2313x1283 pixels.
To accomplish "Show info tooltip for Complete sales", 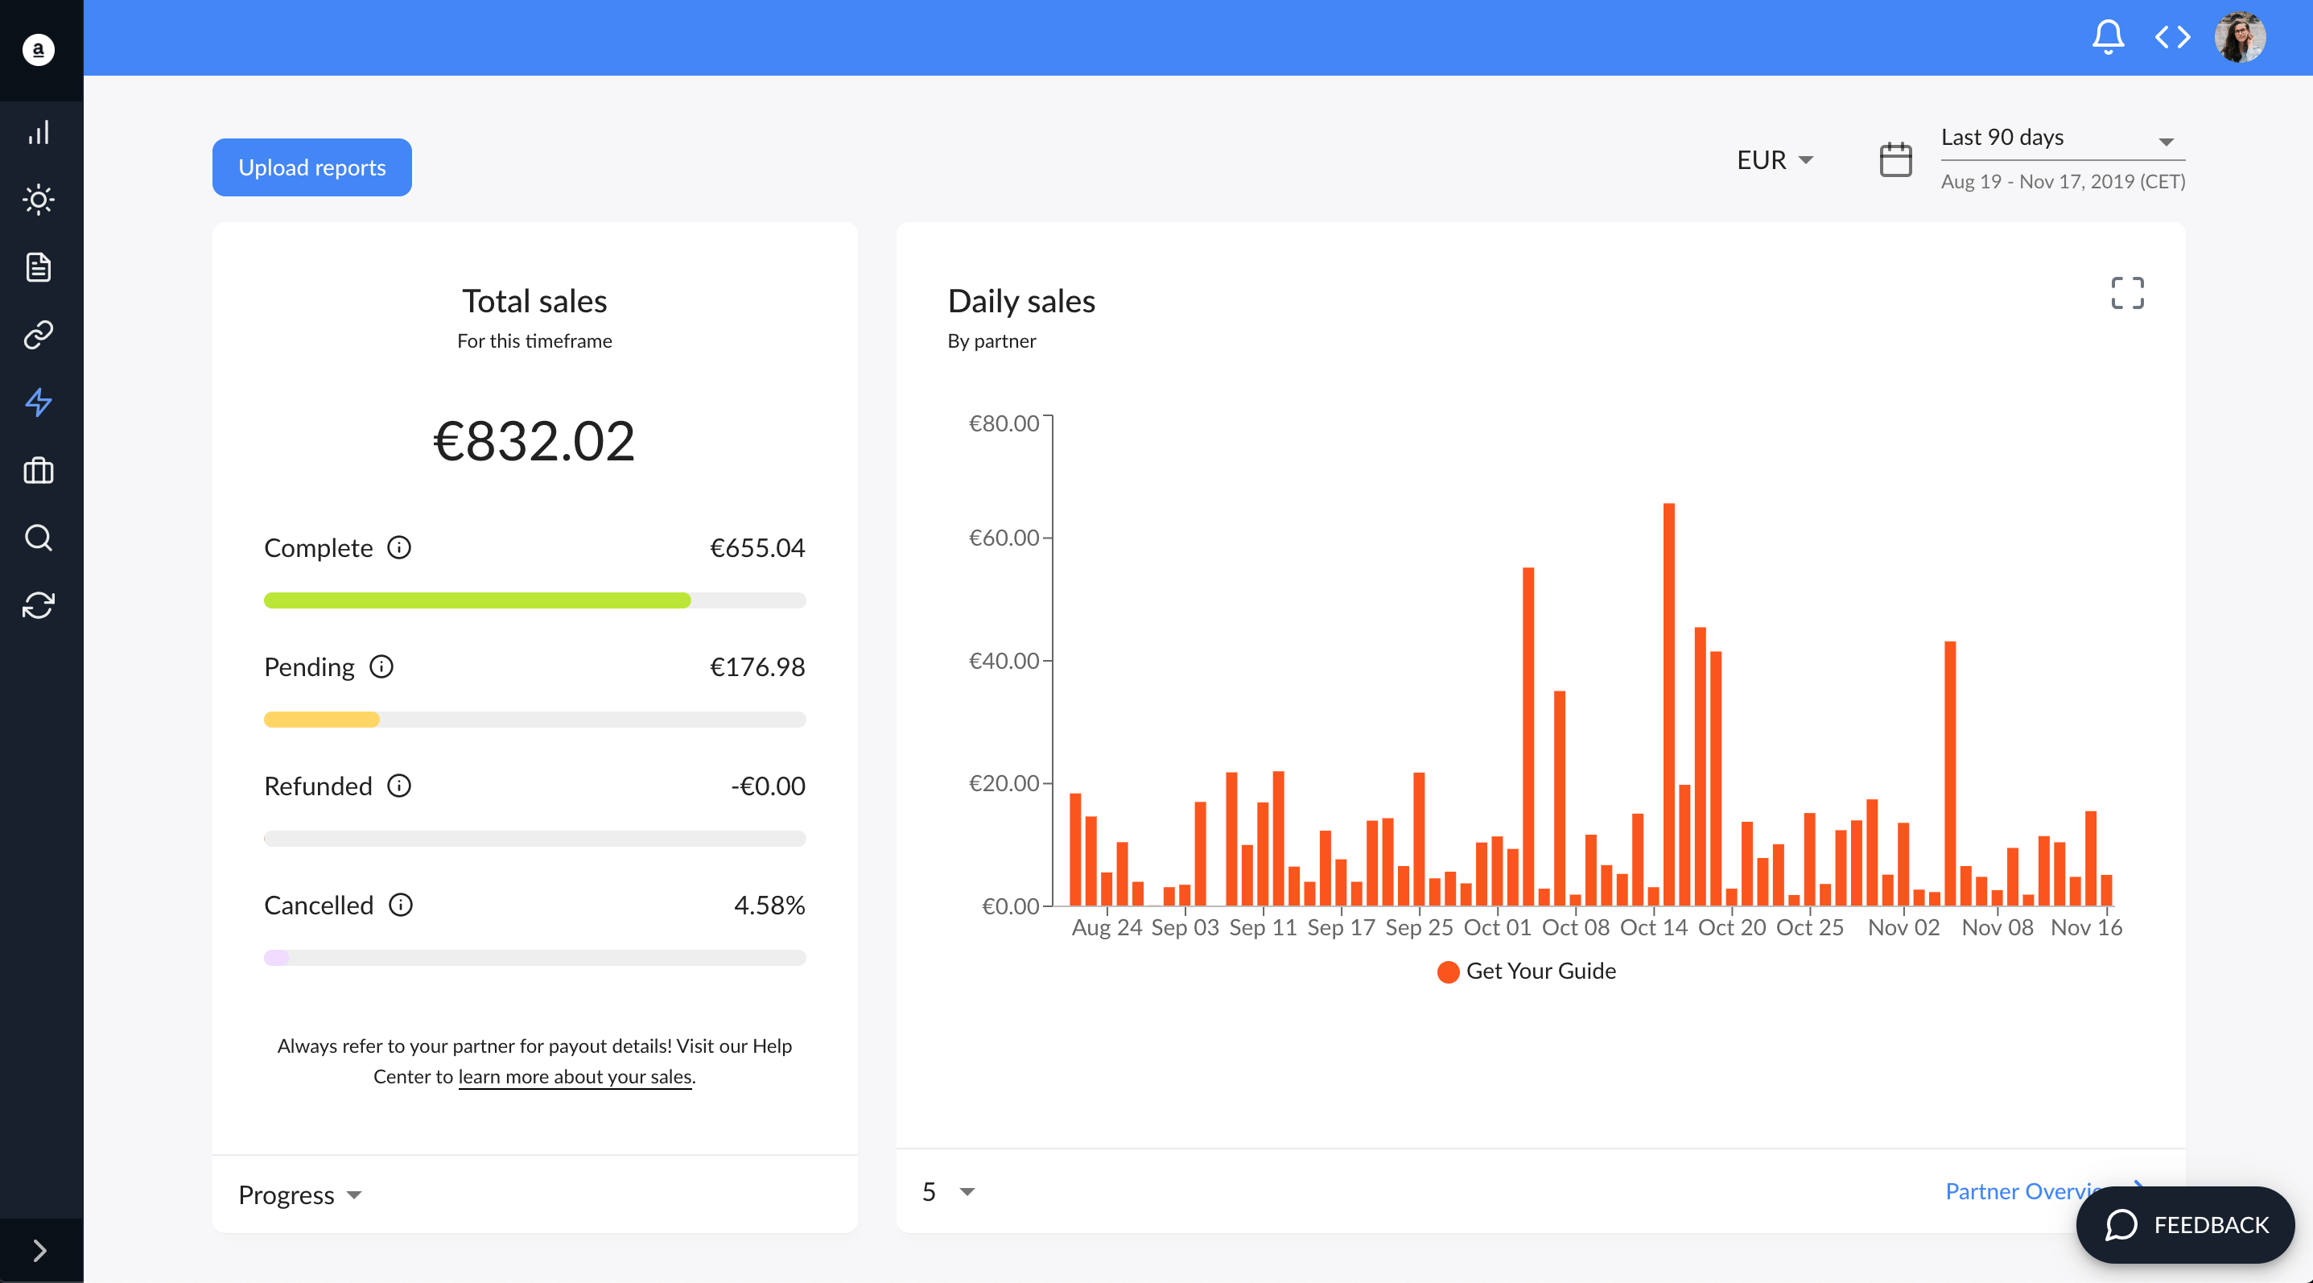I will (x=398, y=547).
